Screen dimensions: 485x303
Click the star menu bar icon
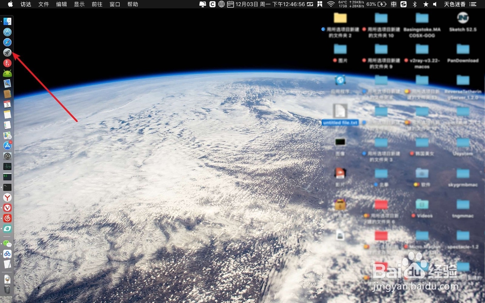coord(426,4)
